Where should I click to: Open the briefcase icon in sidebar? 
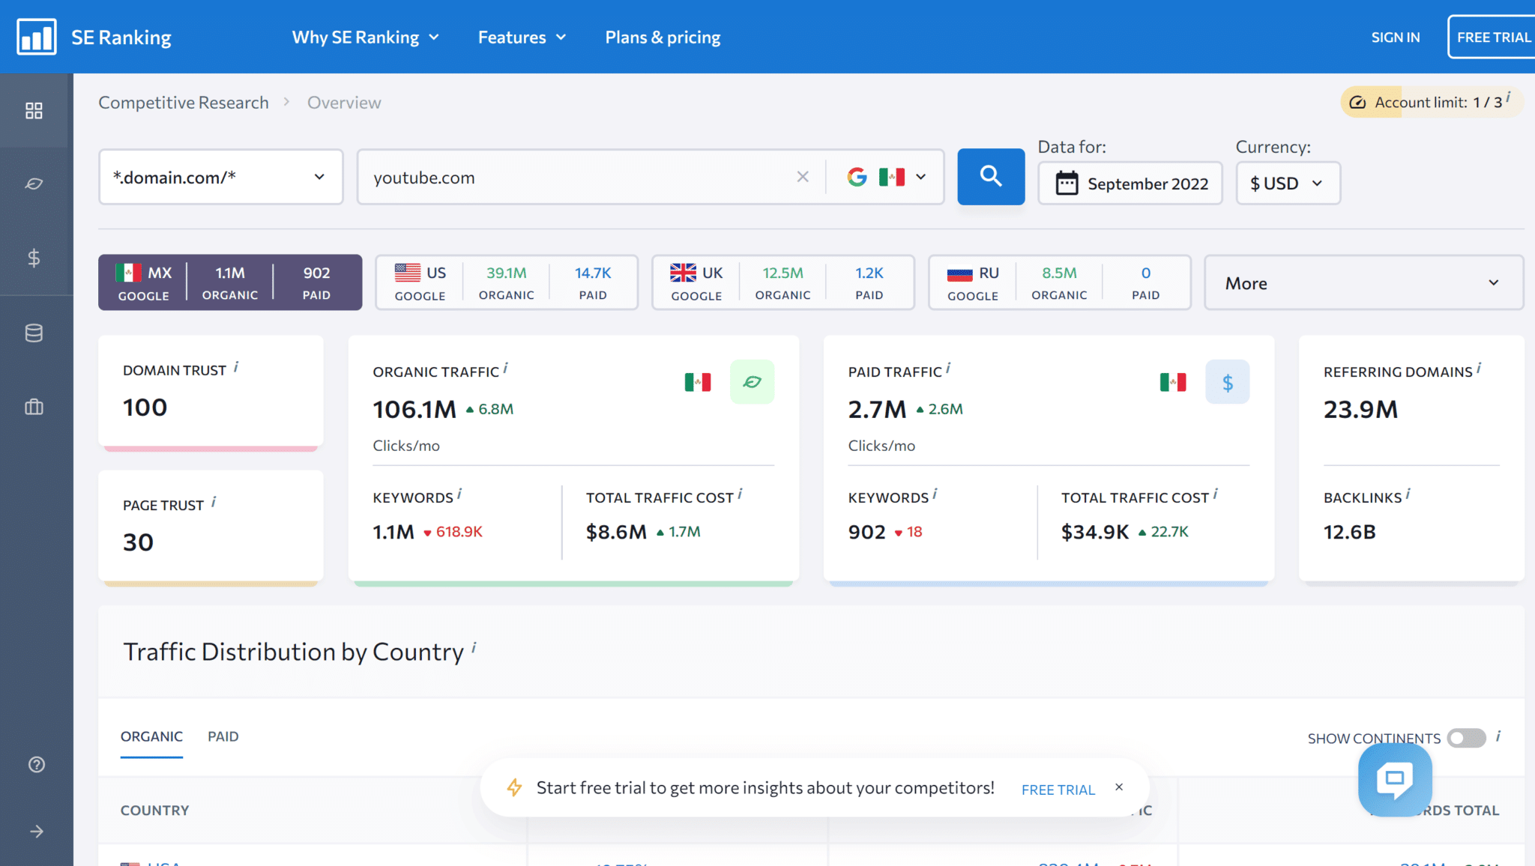click(x=34, y=407)
